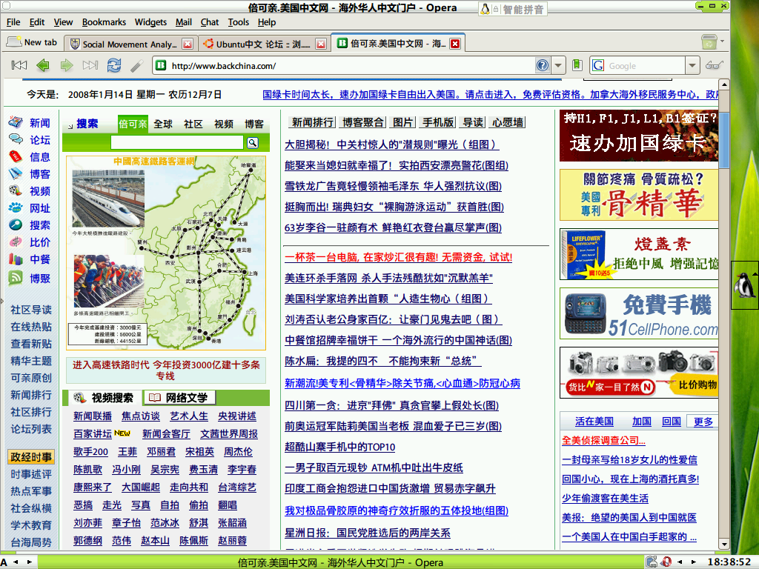Click the sidebar icon beside 博客
Viewport: 759px width, 569px height.
click(16, 173)
